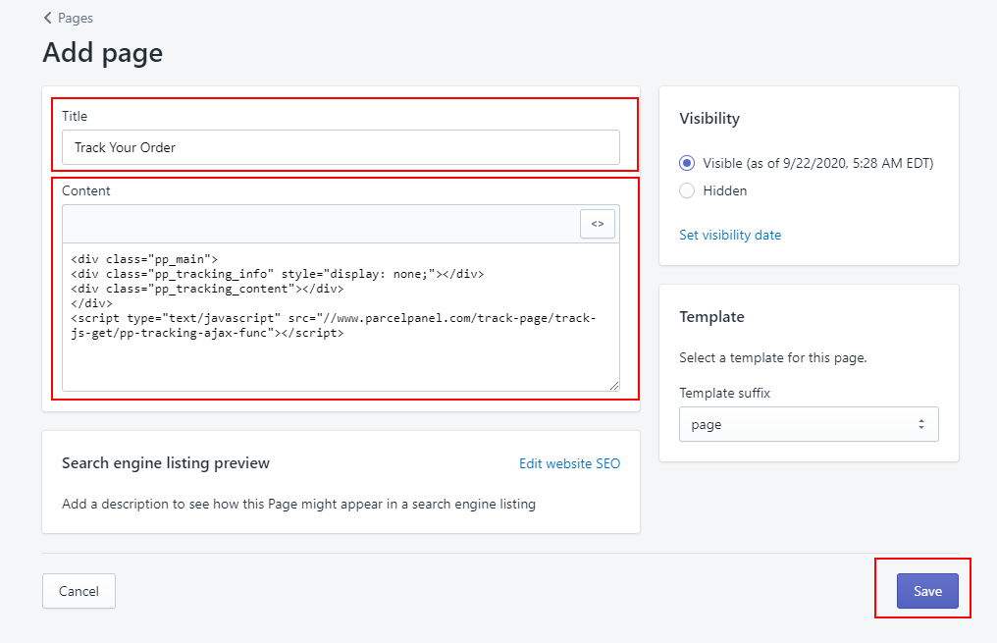Screen dimensions: 997x643
Task: Save the new page
Action: 927,591
